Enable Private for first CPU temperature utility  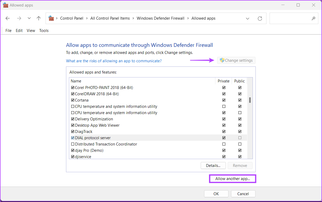[224, 106]
